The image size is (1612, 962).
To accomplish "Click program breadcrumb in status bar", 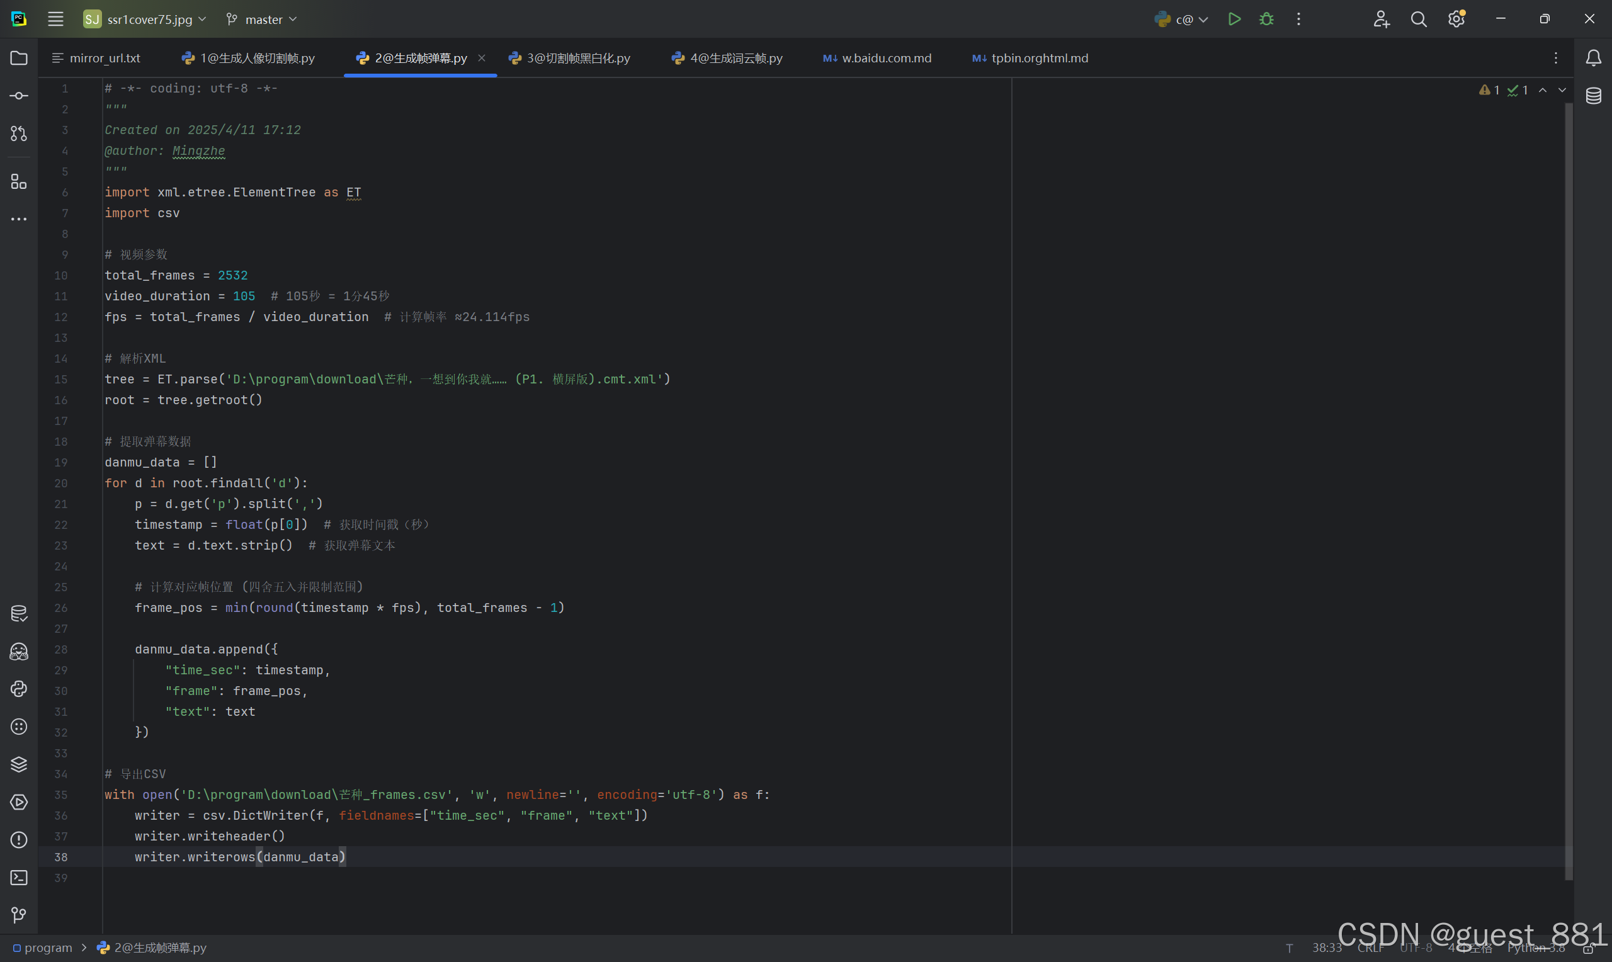I will pos(48,948).
